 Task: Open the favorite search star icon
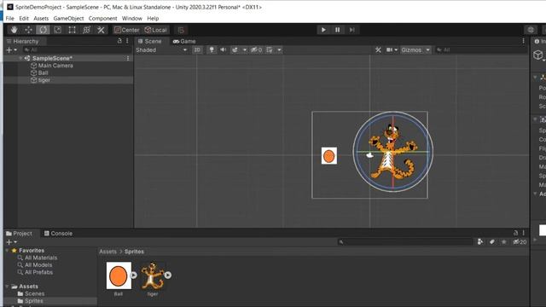click(x=504, y=241)
